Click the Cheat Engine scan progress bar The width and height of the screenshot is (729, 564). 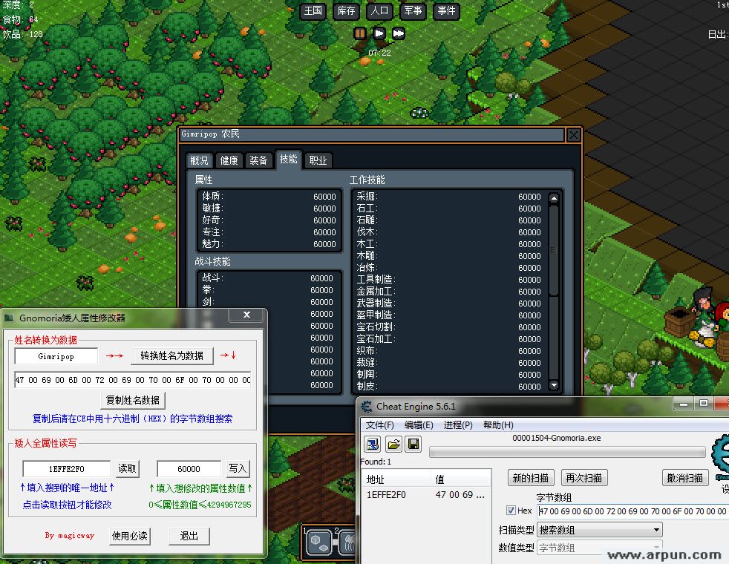(x=566, y=453)
